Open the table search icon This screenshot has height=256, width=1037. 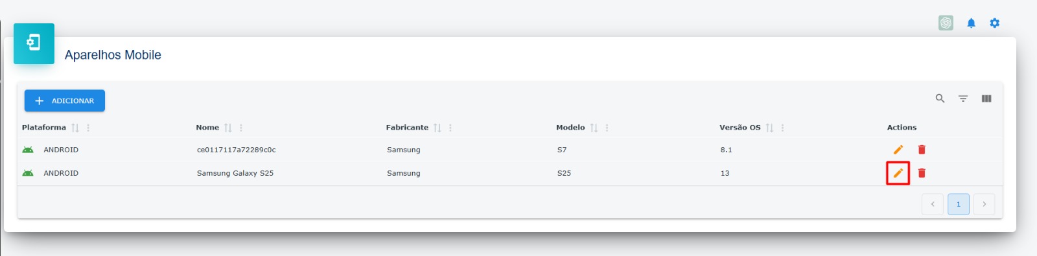pyautogui.click(x=940, y=99)
